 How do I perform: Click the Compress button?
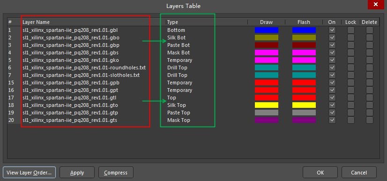click(x=116, y=173)
